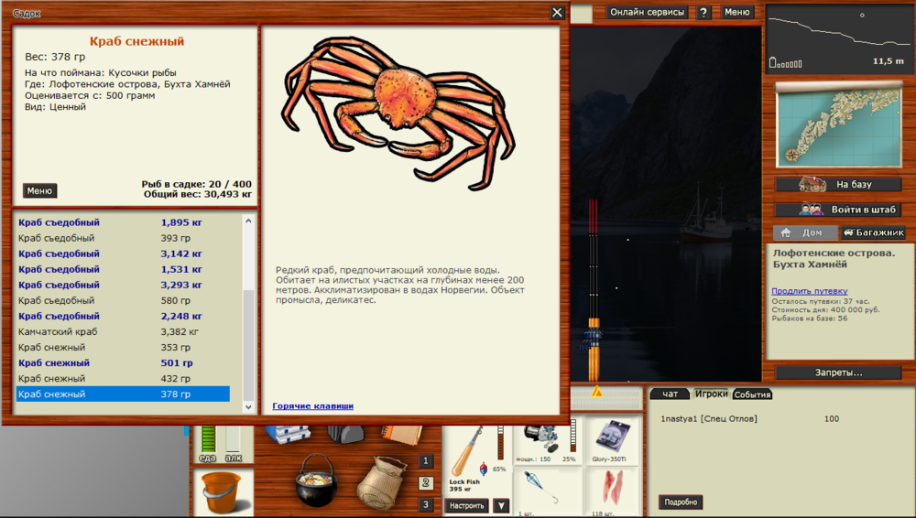Click the Подробно button
916x518 pixels.
tap(681, 502)
